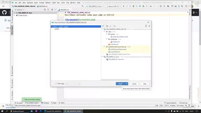Enable the Push tags checkbox
This screenshot has width=201, height=113.
(x=56, y=83)
